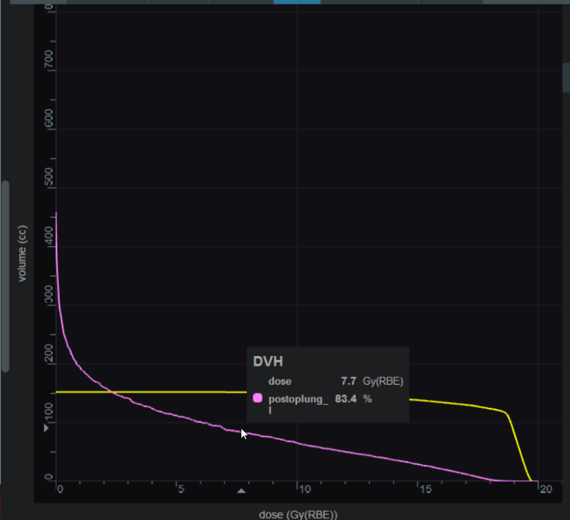Click the 5 tick label on the dose axis
The image size is (570, 520).
180,490
